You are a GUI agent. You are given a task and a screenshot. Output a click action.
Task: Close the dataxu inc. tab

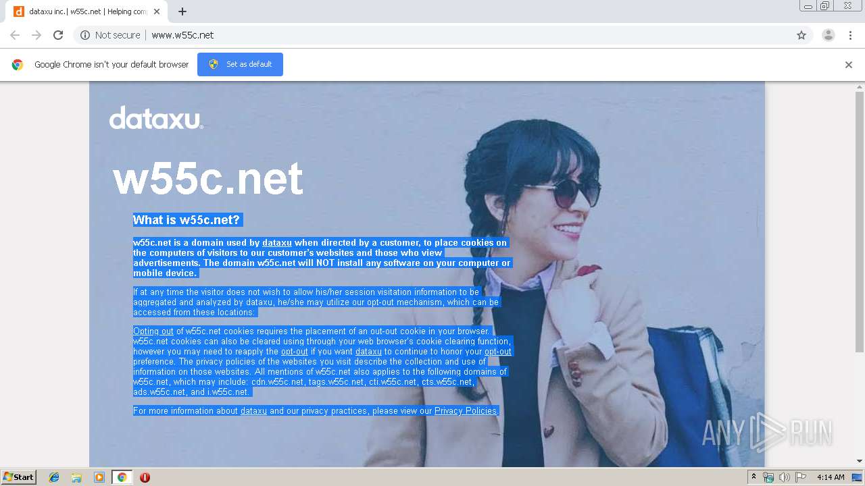point(157,11)
